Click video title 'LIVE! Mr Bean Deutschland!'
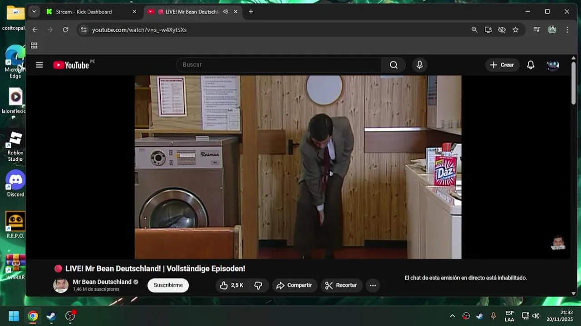 (155, 268)
